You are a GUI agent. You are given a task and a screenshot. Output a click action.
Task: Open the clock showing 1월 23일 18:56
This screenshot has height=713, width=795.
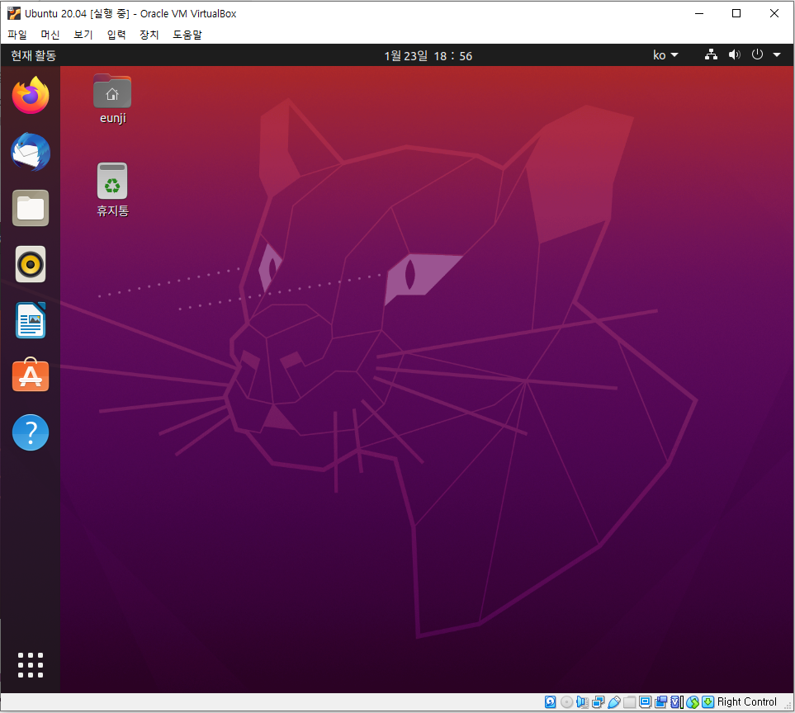point(428,55)
